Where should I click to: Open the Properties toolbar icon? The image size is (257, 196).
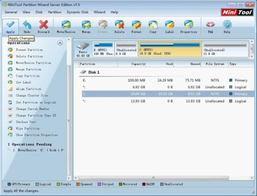(x=189, y=27)
